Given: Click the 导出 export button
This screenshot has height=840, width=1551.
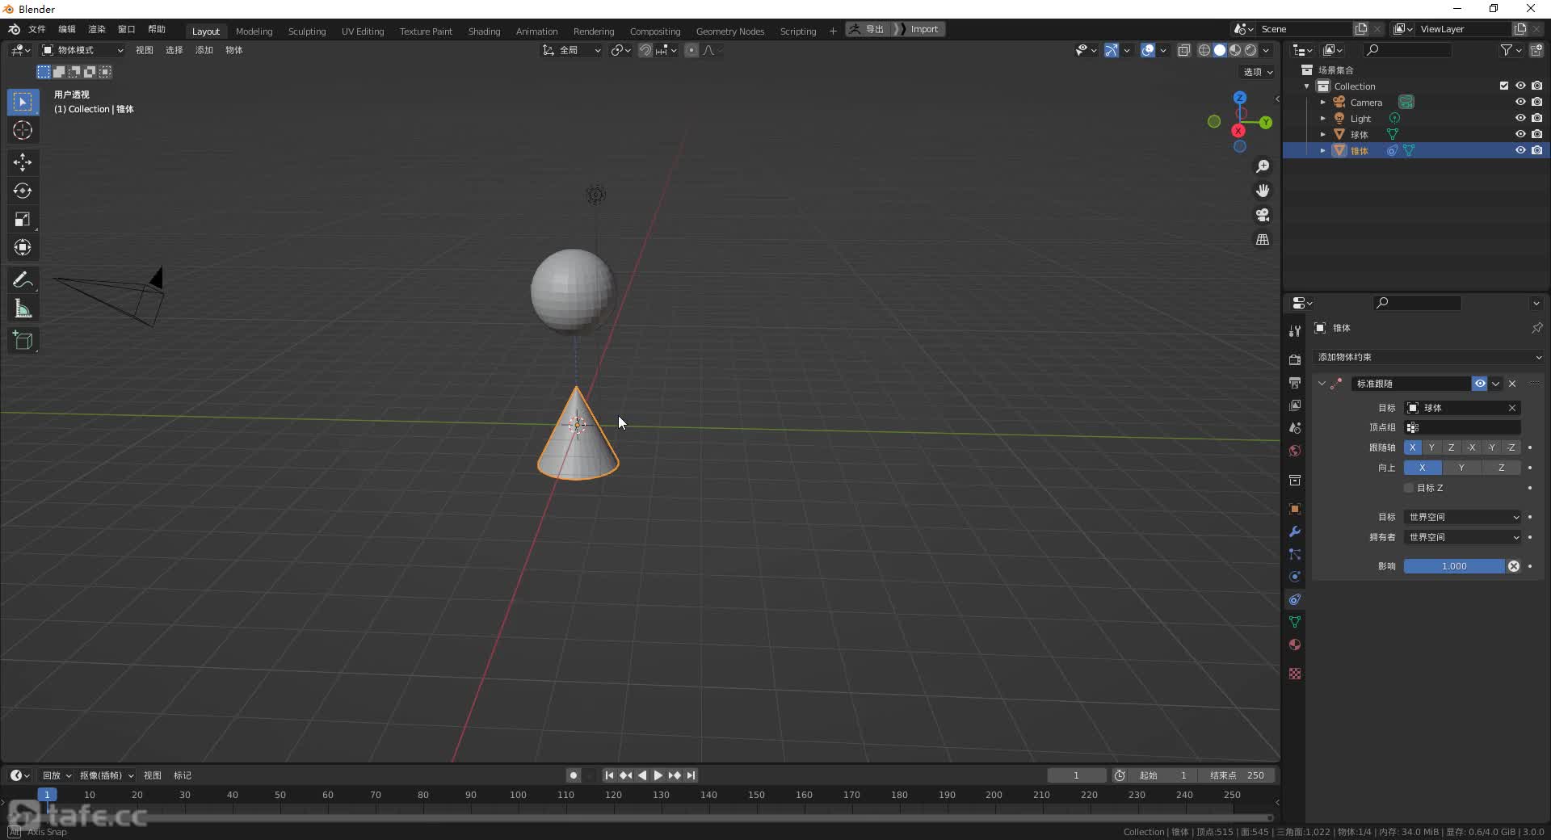Looking at the screenshot, I should coord(868,29).
